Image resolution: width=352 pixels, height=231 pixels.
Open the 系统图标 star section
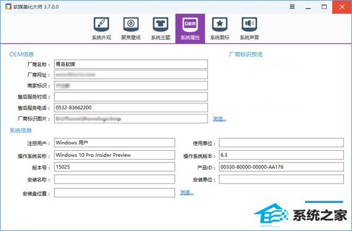tap(220, 29)
